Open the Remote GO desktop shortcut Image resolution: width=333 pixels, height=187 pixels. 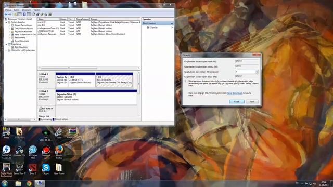pyautogui.click(x=20, y=151)
